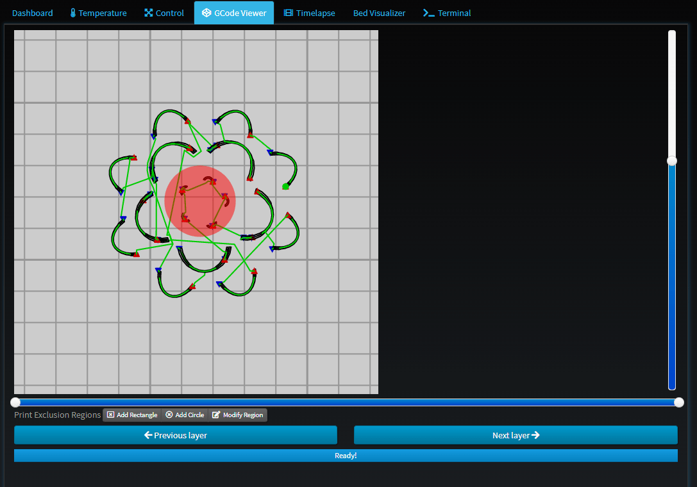Click the film icon on Timelapse tab
697x487 pixels.
click(289, 13)
